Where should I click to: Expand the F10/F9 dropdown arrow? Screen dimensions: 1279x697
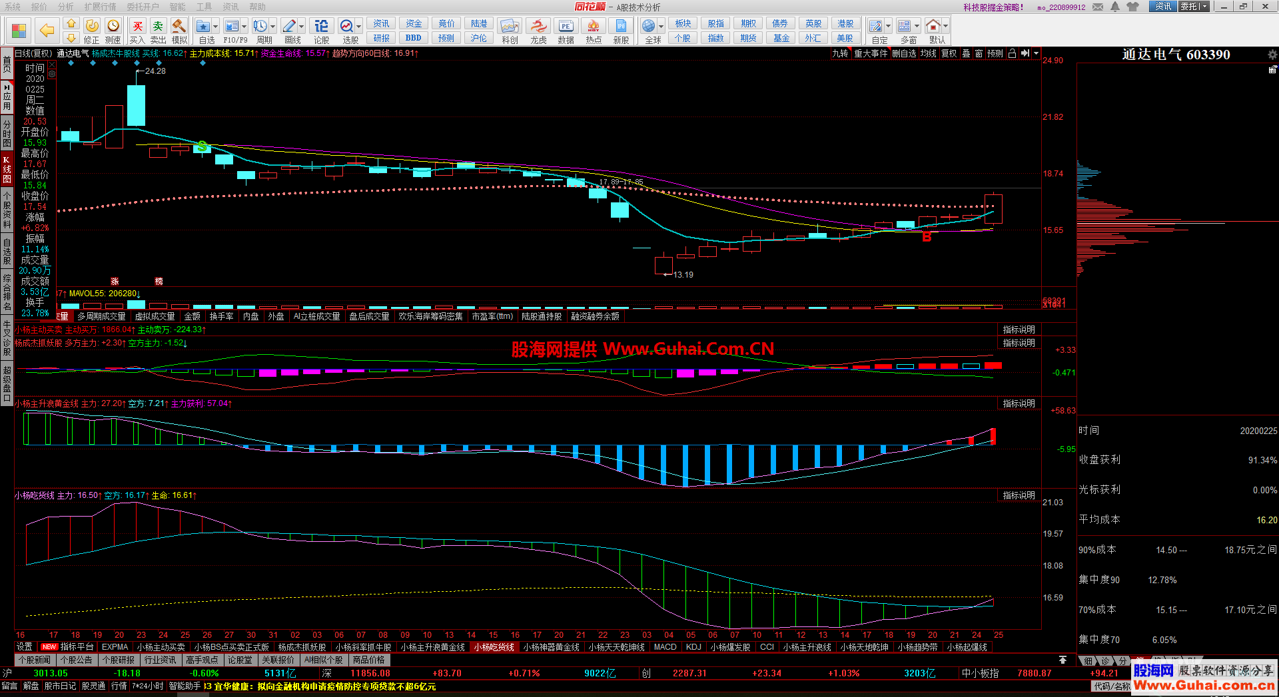point(244,27)
